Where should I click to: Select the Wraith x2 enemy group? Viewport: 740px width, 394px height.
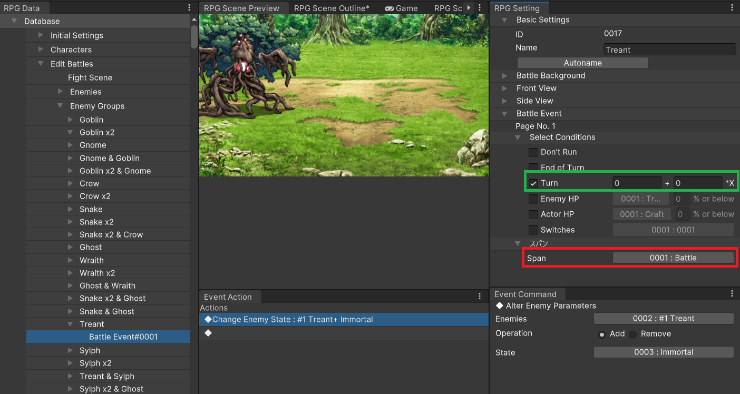coord(97,273)
